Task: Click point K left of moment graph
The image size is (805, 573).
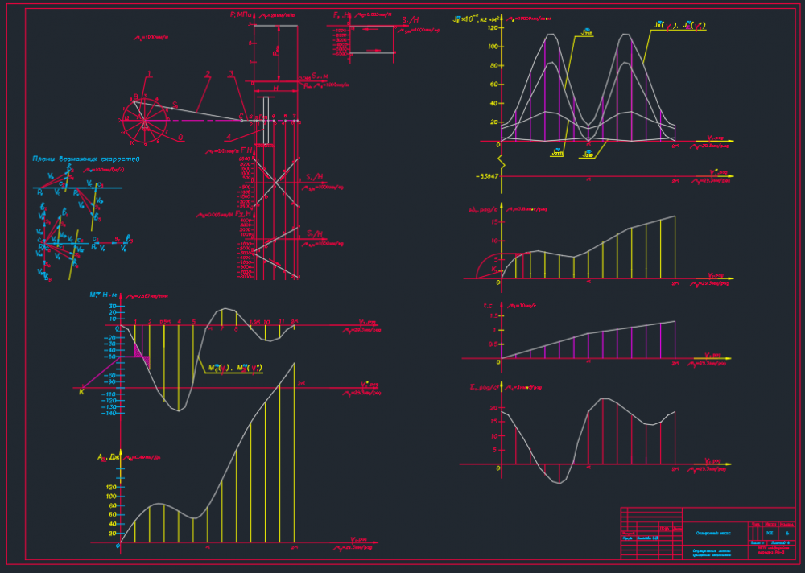Action: (x=81, y=392)
